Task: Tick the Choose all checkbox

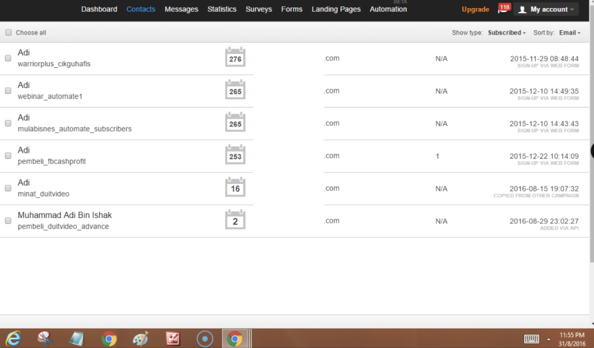Action: [8, 32]
